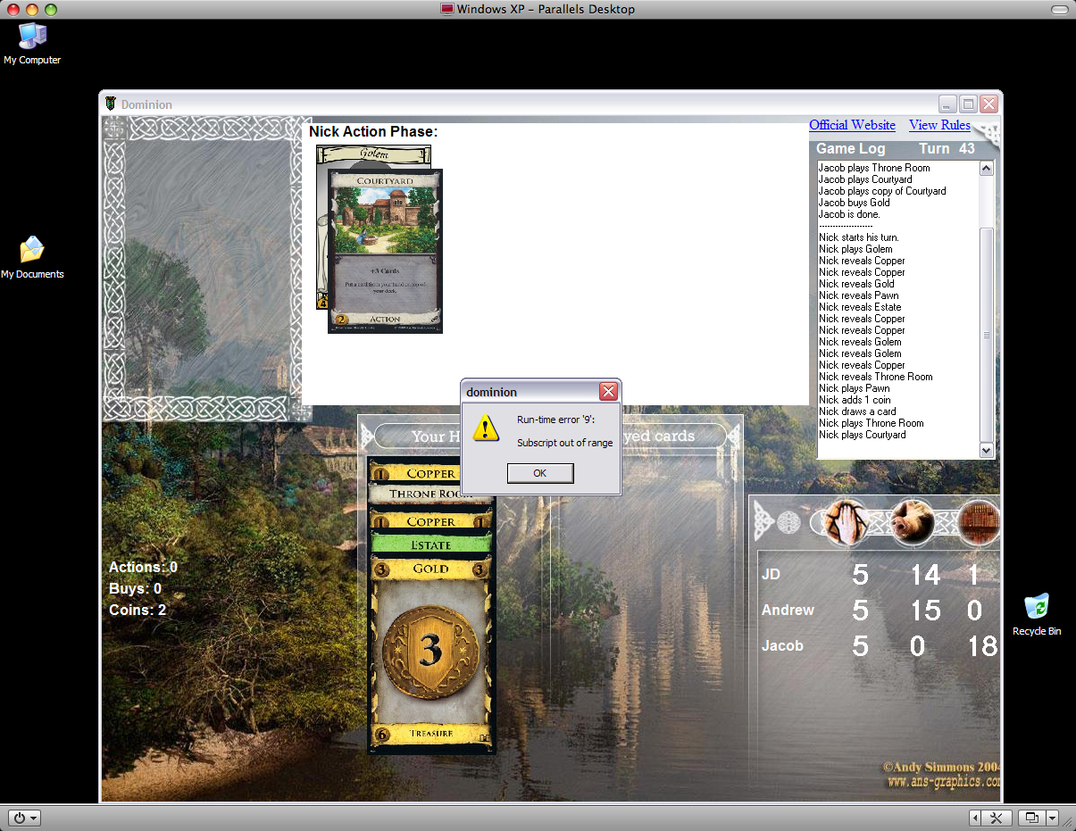Select the Estate card in your hand

click(430, 544)
